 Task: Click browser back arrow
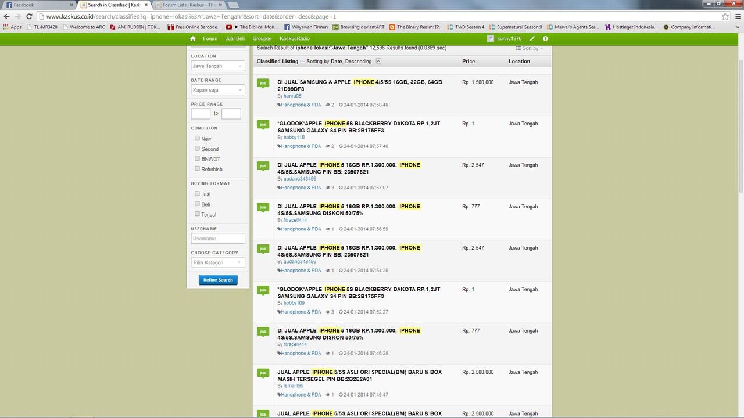coord(6,16)
